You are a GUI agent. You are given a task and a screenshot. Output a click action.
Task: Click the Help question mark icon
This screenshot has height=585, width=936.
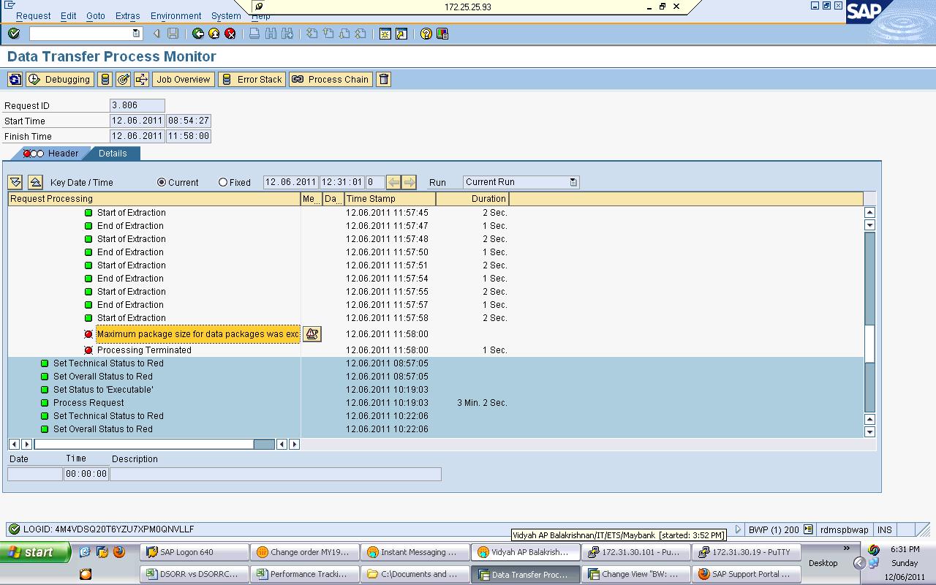click(426, 33)
